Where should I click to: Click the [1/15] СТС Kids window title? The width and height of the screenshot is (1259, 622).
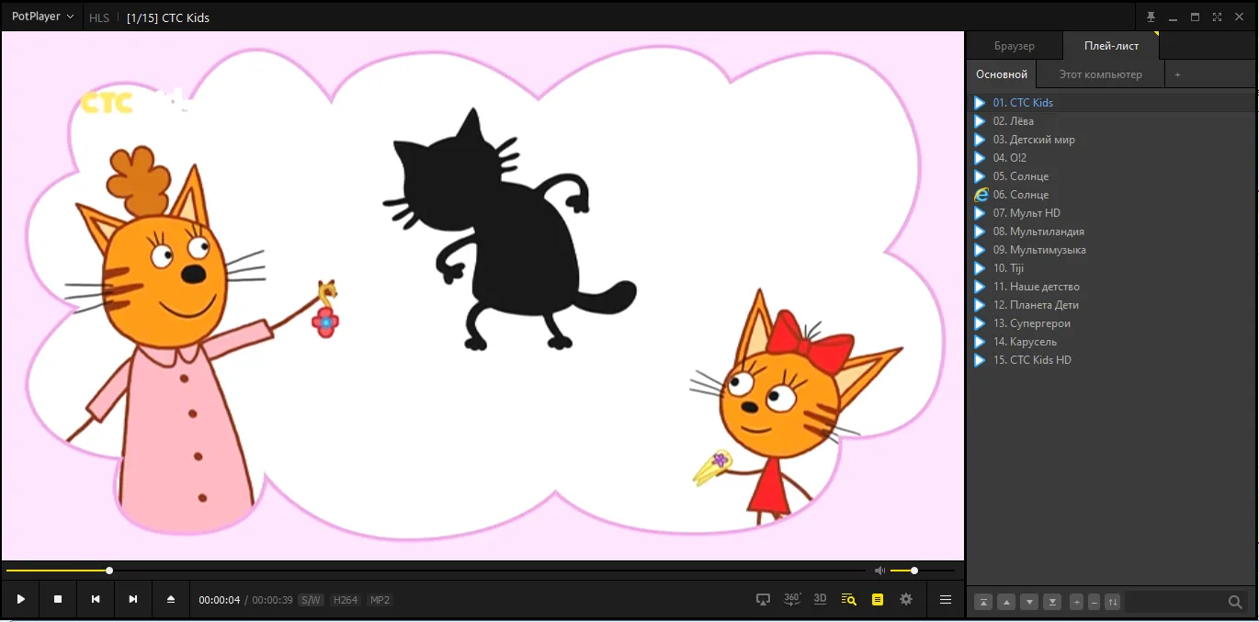(x=168, y=17)
